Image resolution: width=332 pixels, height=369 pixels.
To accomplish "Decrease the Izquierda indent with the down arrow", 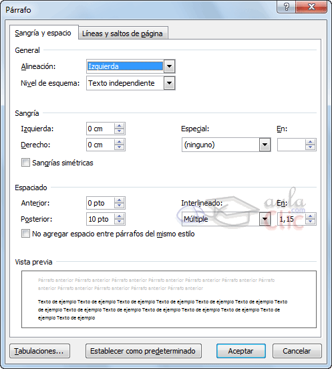I will [x=120, y=131].
